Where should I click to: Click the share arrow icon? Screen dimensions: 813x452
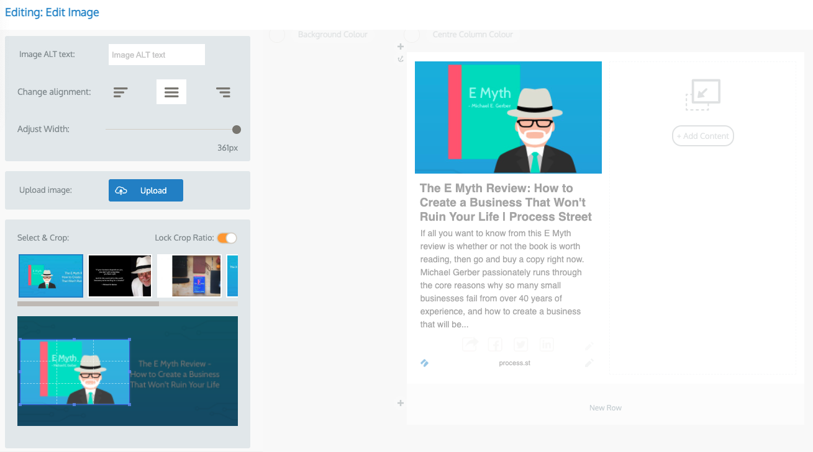point(470,345)
